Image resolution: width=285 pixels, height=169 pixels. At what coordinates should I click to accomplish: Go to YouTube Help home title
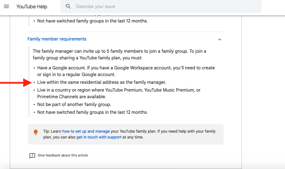point(32,6)
